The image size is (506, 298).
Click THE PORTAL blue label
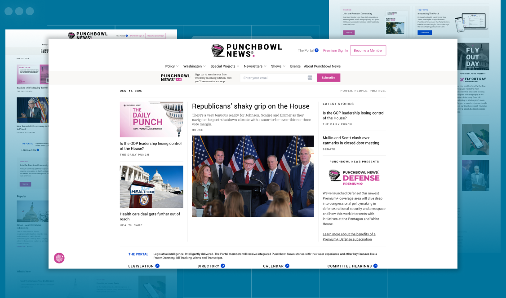point(138,254)
